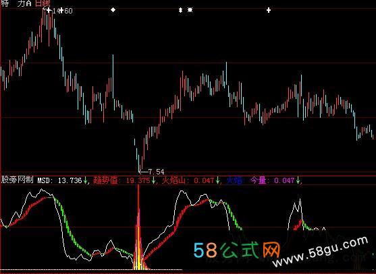Select the purple 今量 indicator label
The width and height of the screenshot is (376, 274).
(x=259, y=180)
